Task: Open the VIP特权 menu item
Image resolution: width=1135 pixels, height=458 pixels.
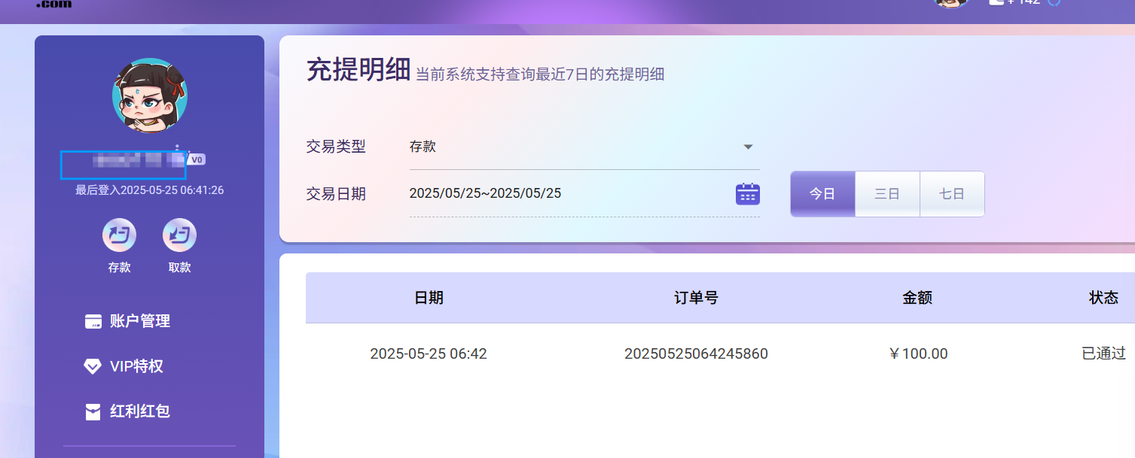Action: pyautogui.click(x=136, y=367)
